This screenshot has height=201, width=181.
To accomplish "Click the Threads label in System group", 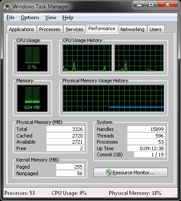I will point(105,136).
